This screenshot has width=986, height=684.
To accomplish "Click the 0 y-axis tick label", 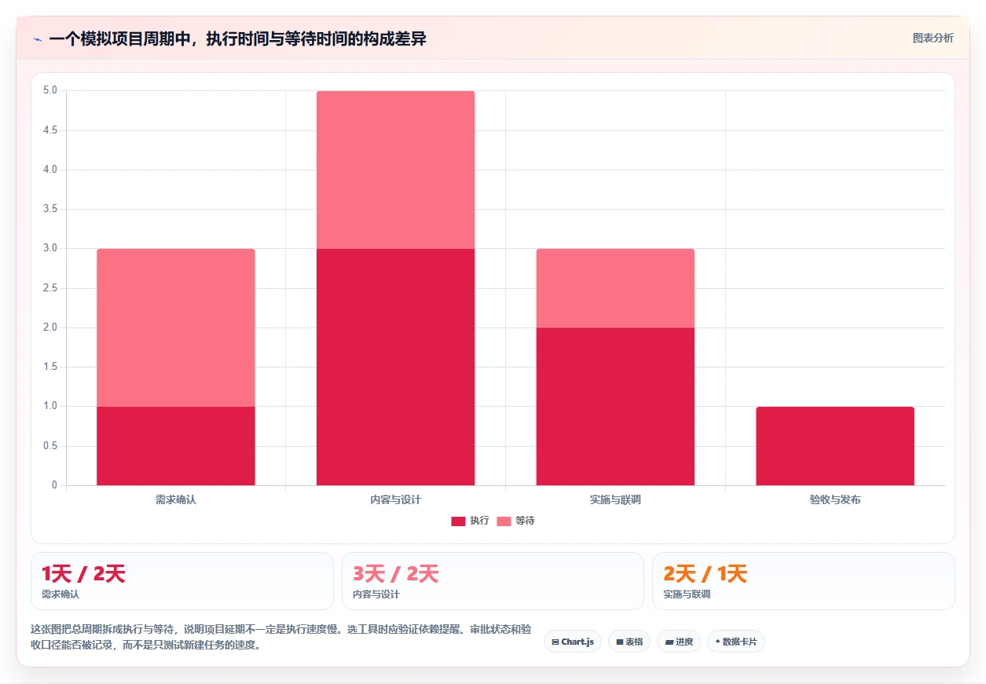I will 55,485.
